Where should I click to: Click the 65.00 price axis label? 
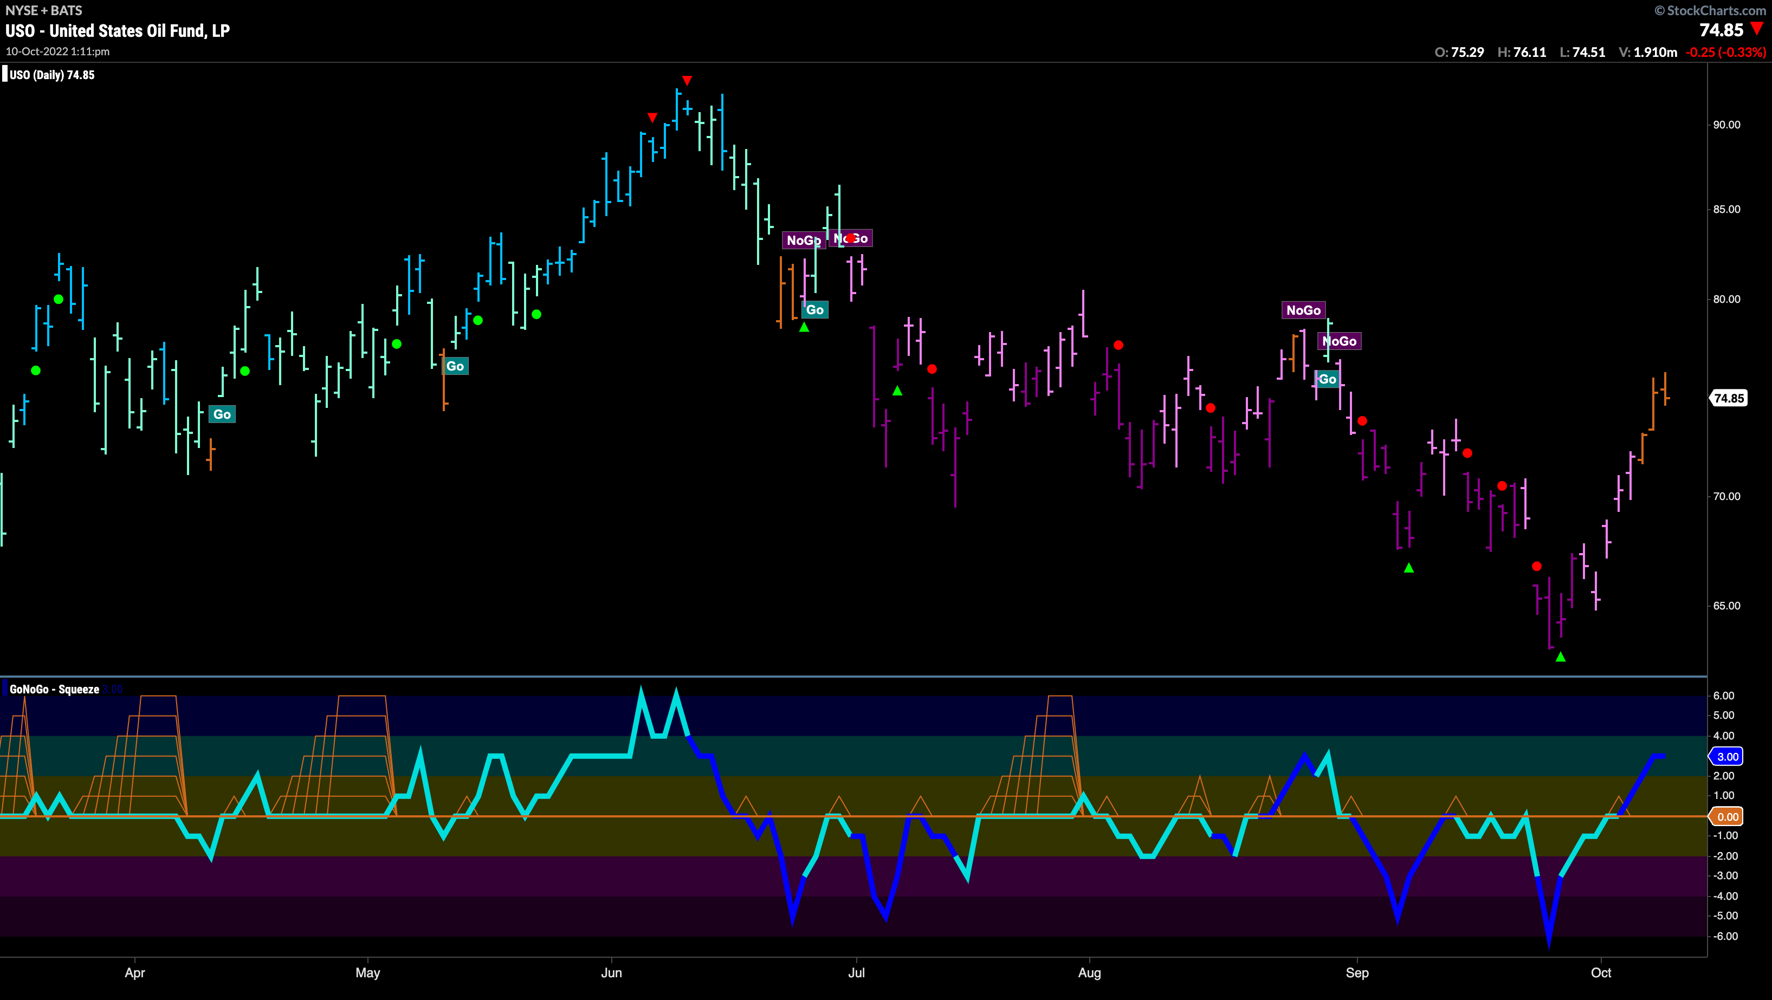(1726, 606)
